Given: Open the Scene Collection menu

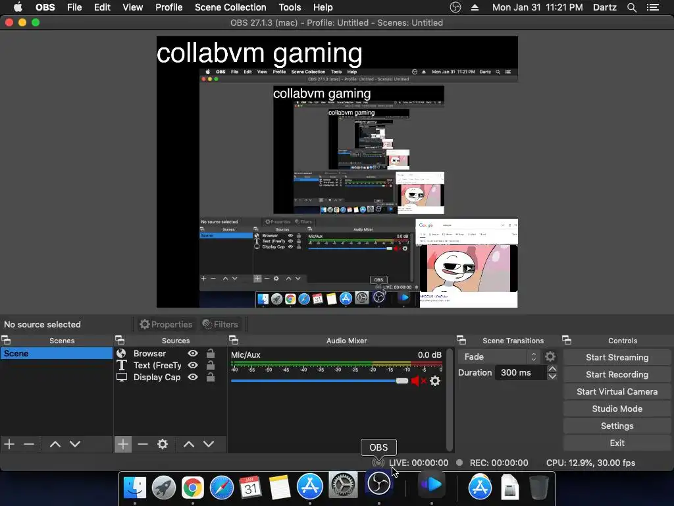Looking at the screenshot, I should 230,7.
